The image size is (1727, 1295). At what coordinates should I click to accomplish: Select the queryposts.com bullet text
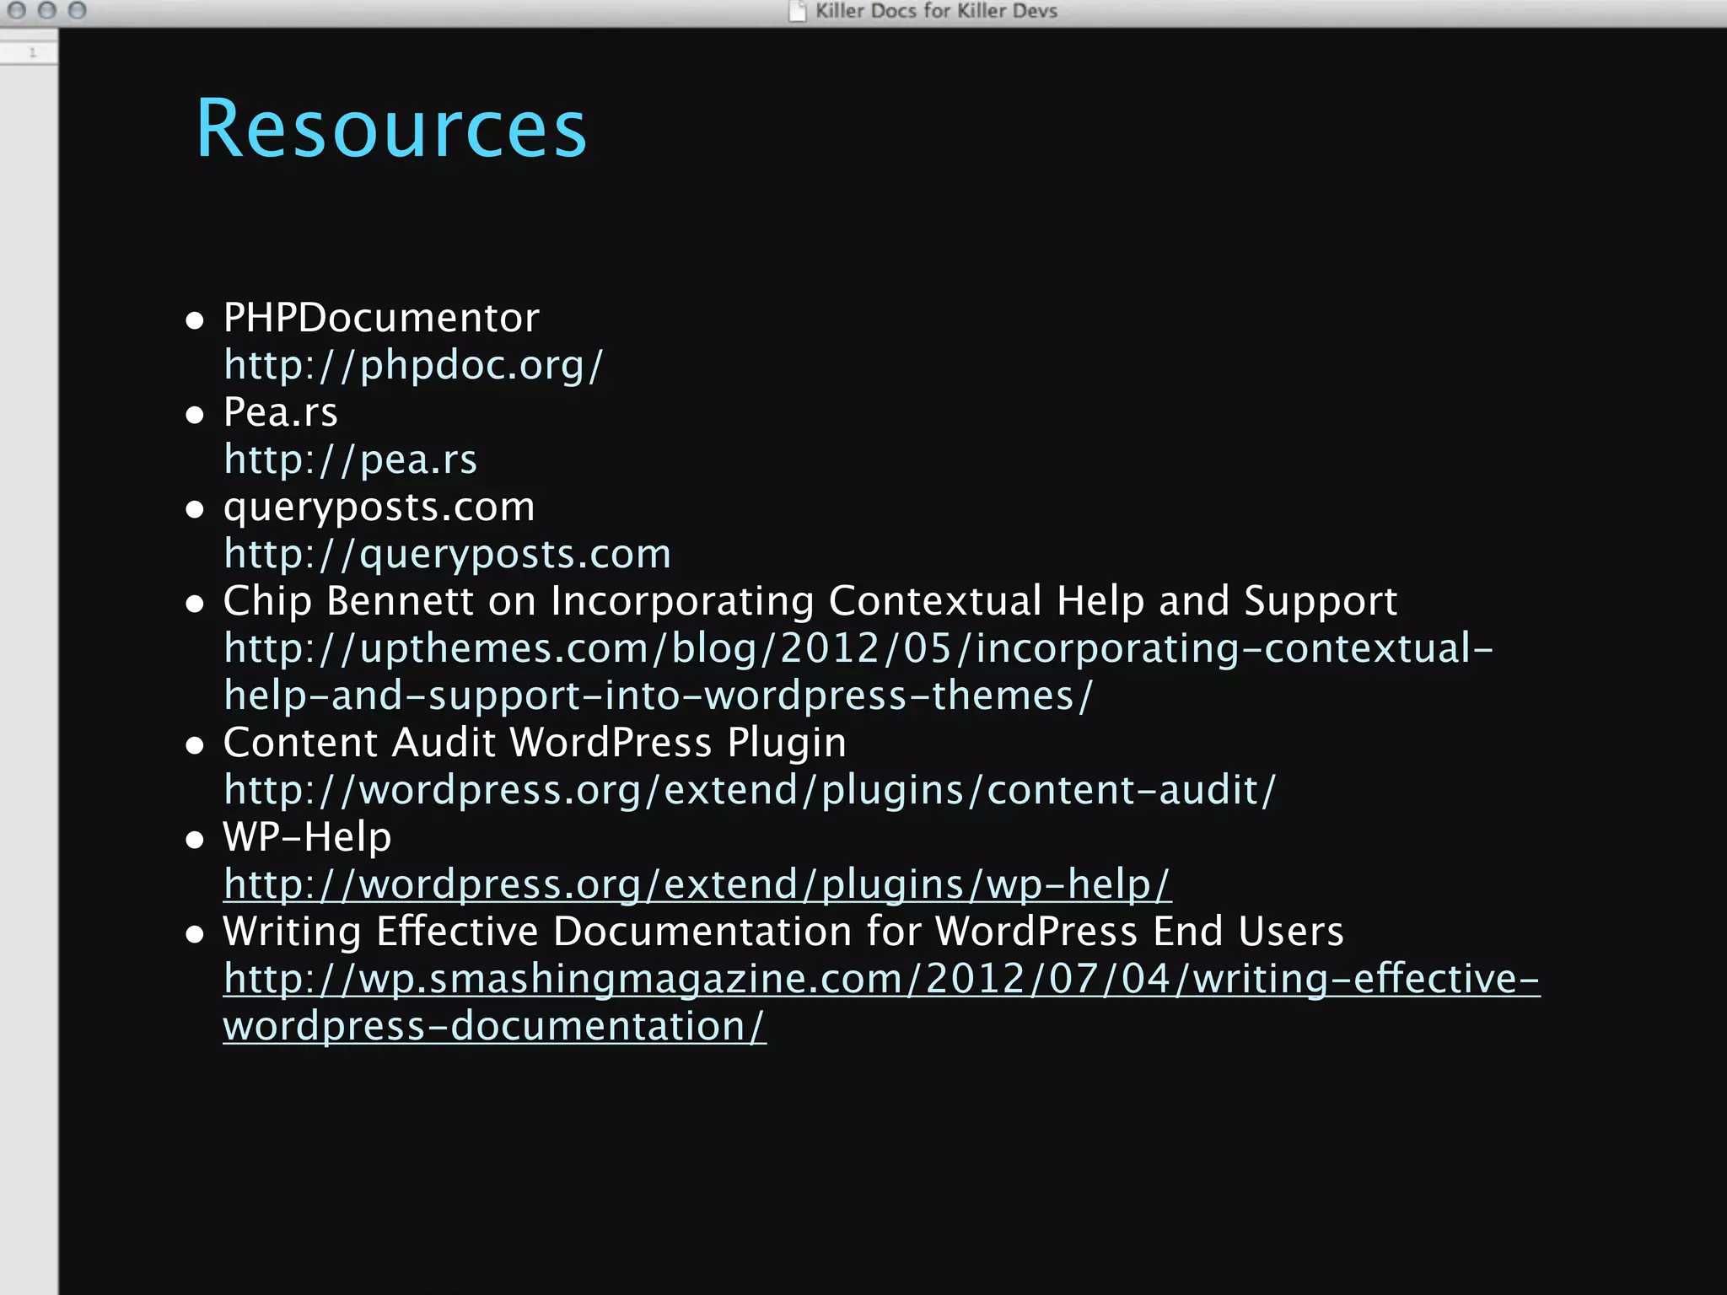379,507
